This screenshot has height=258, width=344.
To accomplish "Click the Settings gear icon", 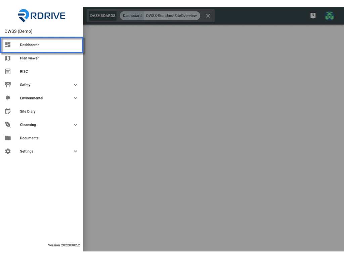I will point(8,151).
